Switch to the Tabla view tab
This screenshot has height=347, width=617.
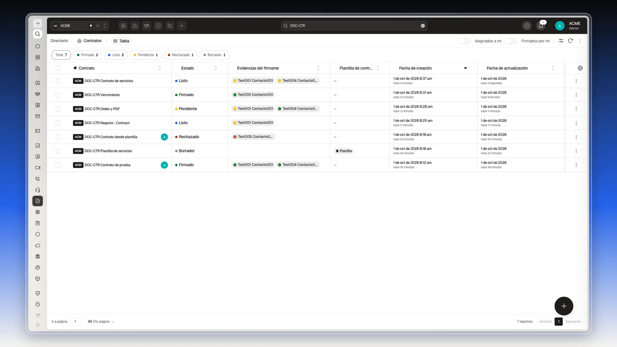pyautogui.click(x=121, y=41)
